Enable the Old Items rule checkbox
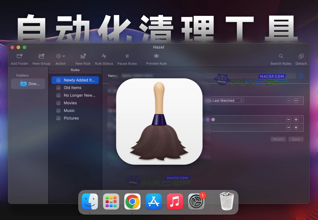The height and width of the screenshot is (220, 318). [59, 88]
